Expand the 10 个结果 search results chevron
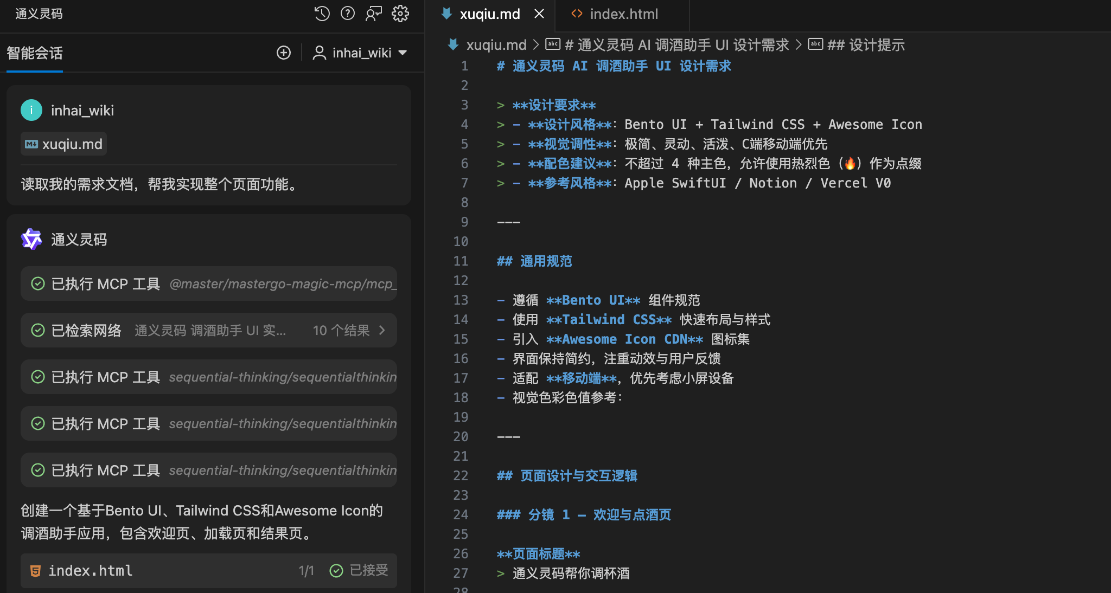 [382, 330]
